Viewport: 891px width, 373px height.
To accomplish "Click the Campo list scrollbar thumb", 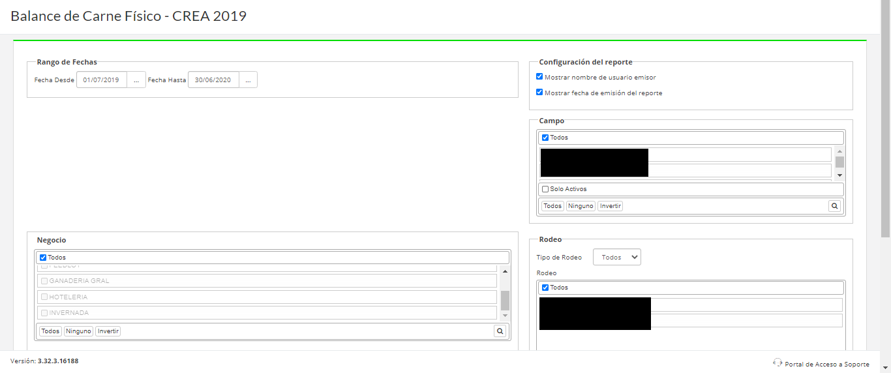I will pos(839,162).
